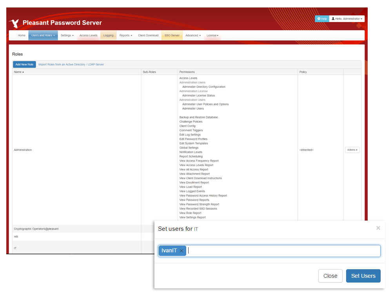392x297 pixels.
Task: Close the Set users dialog with X
Action: [378, 228]
